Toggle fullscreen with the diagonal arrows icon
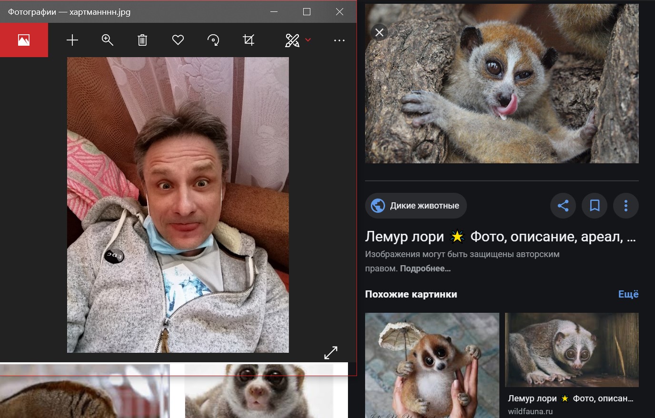Screen dimensions: 655x418 (x=331, y=352)
